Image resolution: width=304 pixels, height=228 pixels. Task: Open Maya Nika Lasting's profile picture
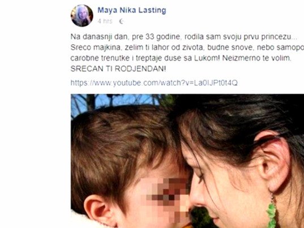click(82, 15)
